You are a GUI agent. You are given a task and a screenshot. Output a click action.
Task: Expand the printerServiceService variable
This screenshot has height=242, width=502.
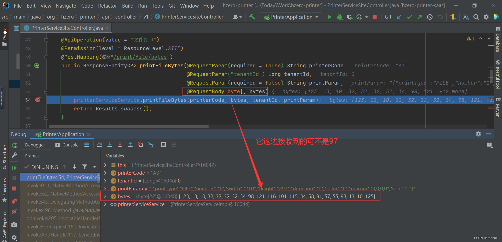(105, 204)
